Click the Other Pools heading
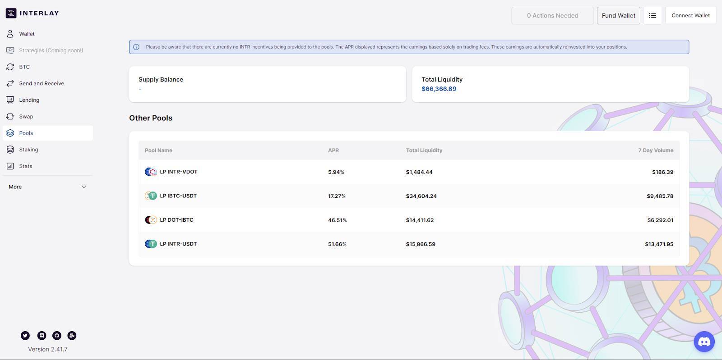 point(151,118)
